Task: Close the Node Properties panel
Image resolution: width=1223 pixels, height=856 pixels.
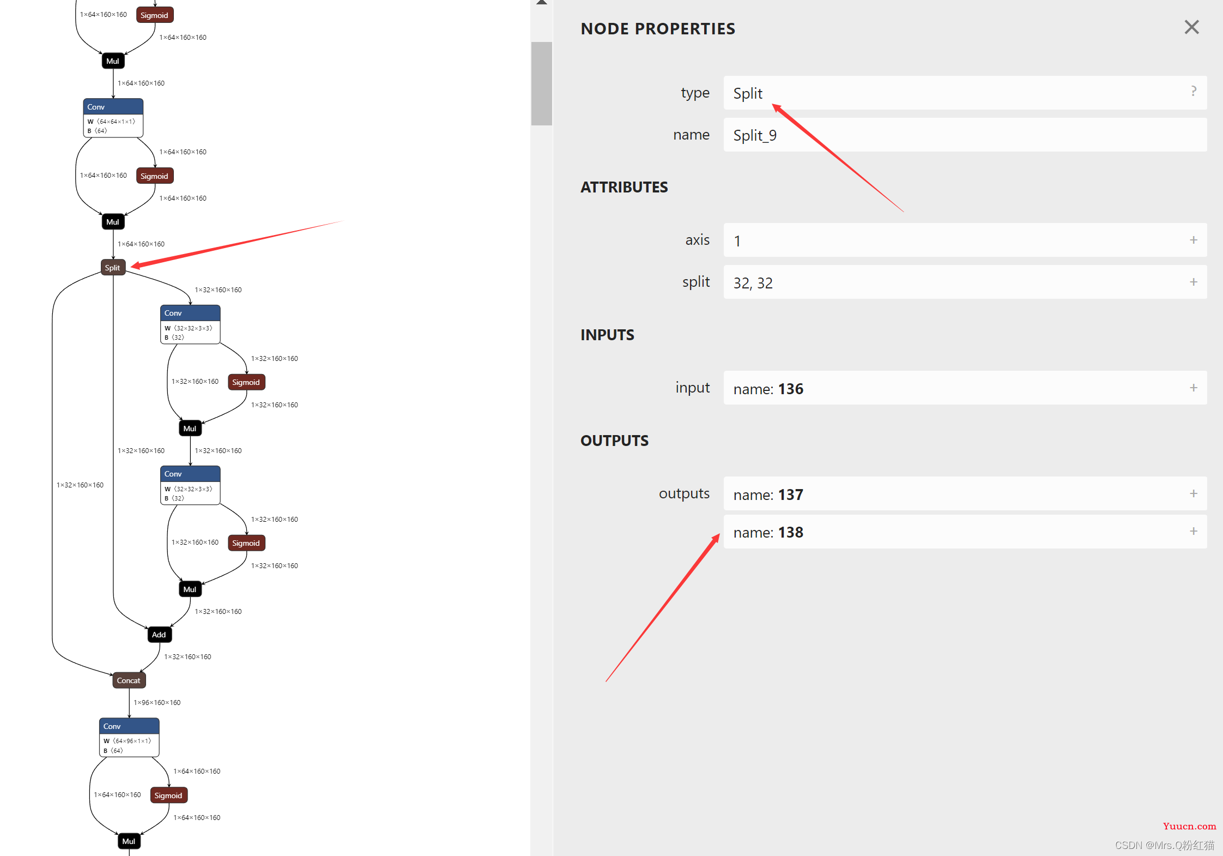Action: point(1191,27)
